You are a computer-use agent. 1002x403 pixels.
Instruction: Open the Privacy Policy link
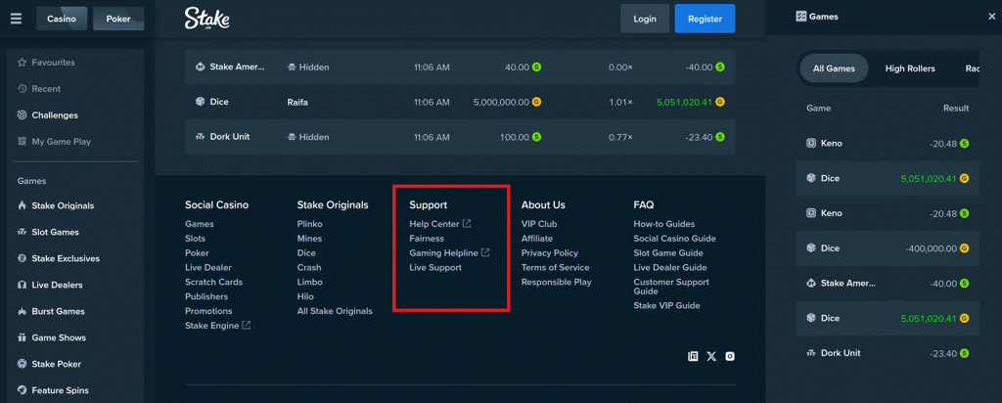(x=550, y=253)
